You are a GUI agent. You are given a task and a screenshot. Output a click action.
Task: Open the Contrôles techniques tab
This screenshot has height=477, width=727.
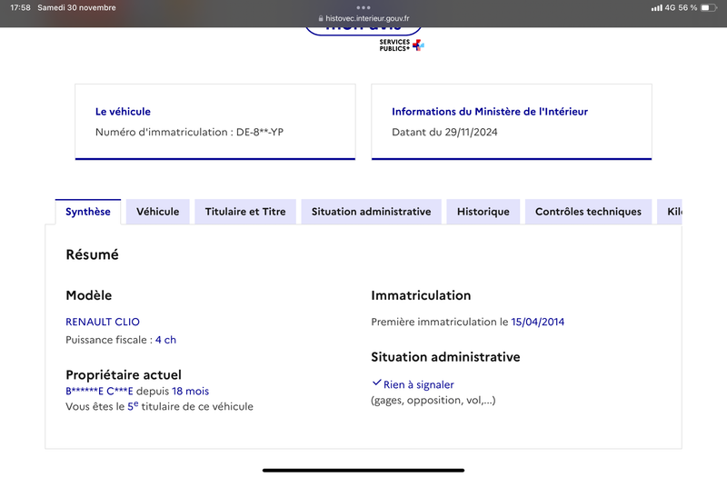pos(588,212)
